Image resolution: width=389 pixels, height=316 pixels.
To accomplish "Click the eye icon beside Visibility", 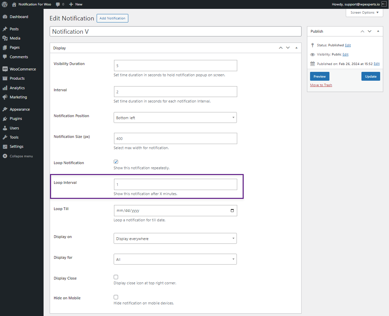I will point(312,54).
